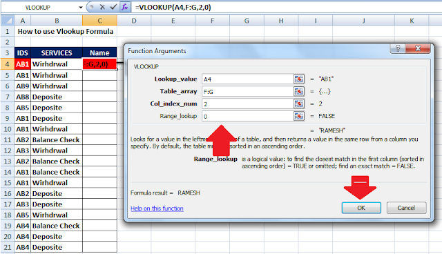This screenshot has width=442, height=254.
Task: Select column F header
Action: [212, 21]
